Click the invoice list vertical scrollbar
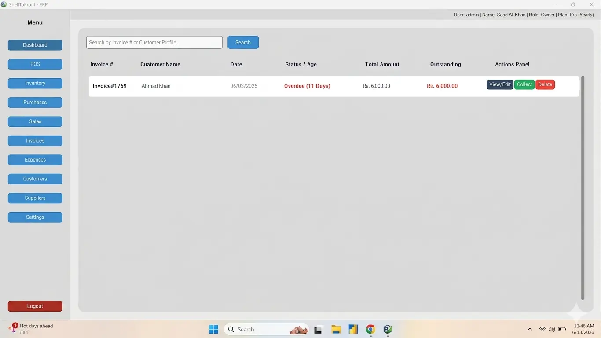Image resolution: width=601 pixels, height=338 pixels. point(583,188)
